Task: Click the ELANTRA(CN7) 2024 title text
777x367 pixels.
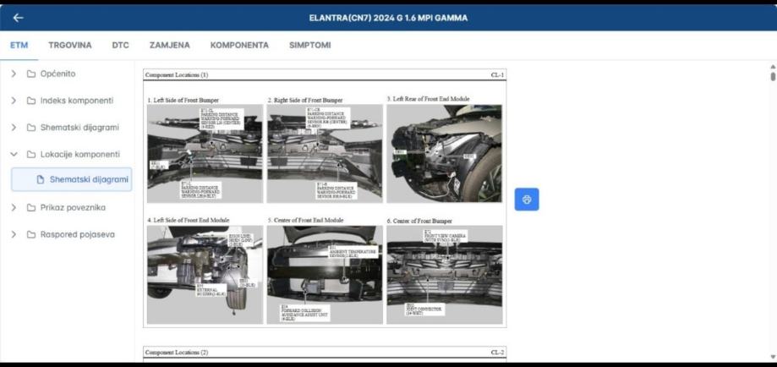Action: pyautogui.click(x=388, y=18)
